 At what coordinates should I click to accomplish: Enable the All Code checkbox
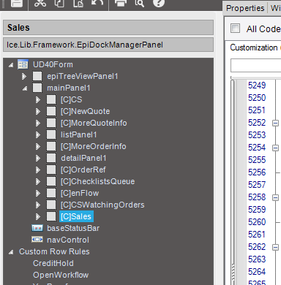pos(235,28)
